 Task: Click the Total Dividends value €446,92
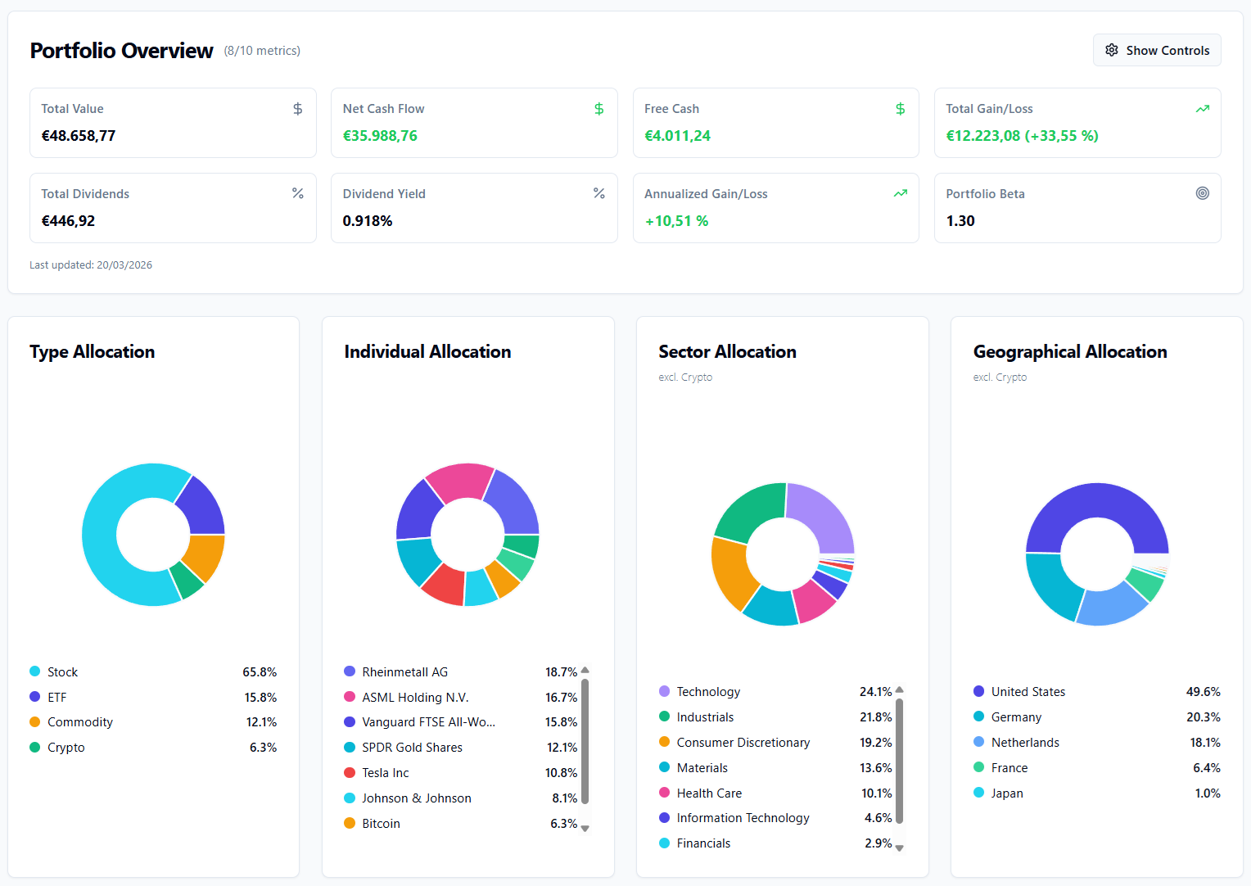coord(68,221)
